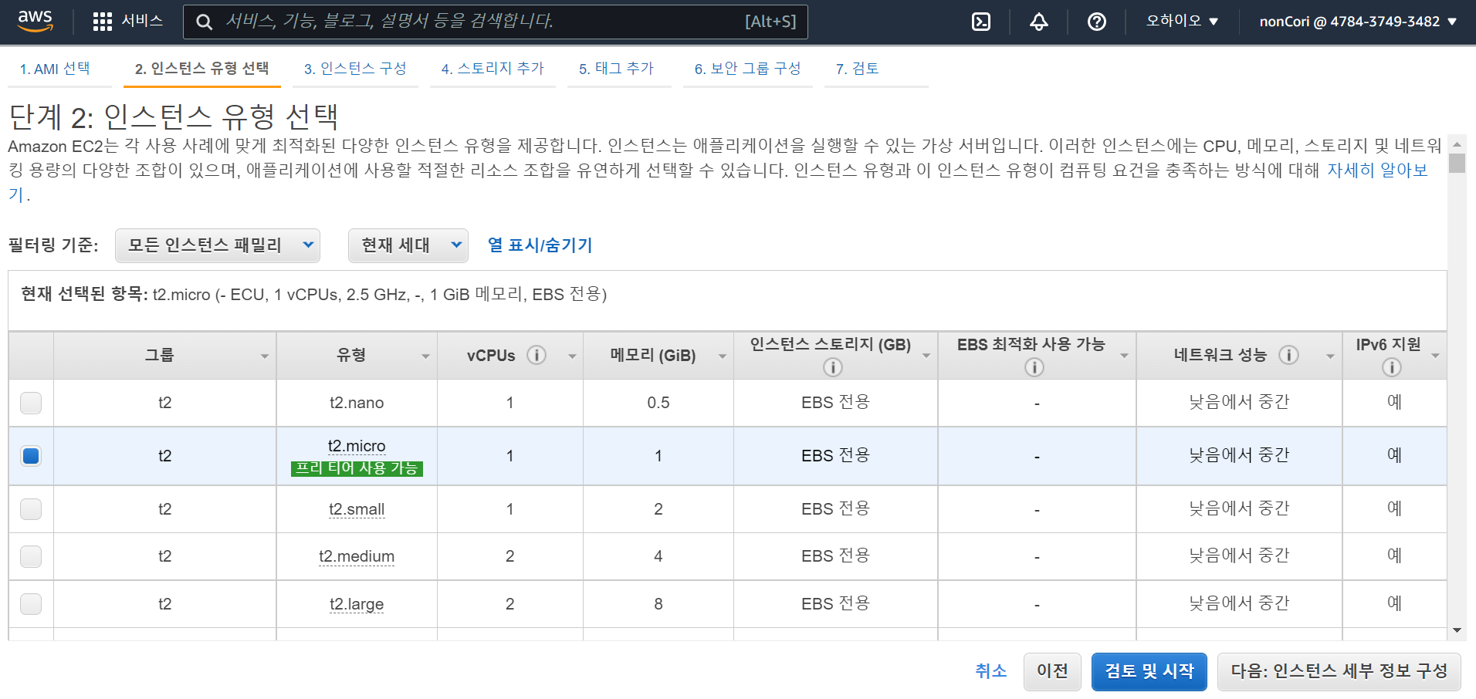Open account menu nonCori dropdown
This screenshot has width=1476, height=699.
point(1358,22)
